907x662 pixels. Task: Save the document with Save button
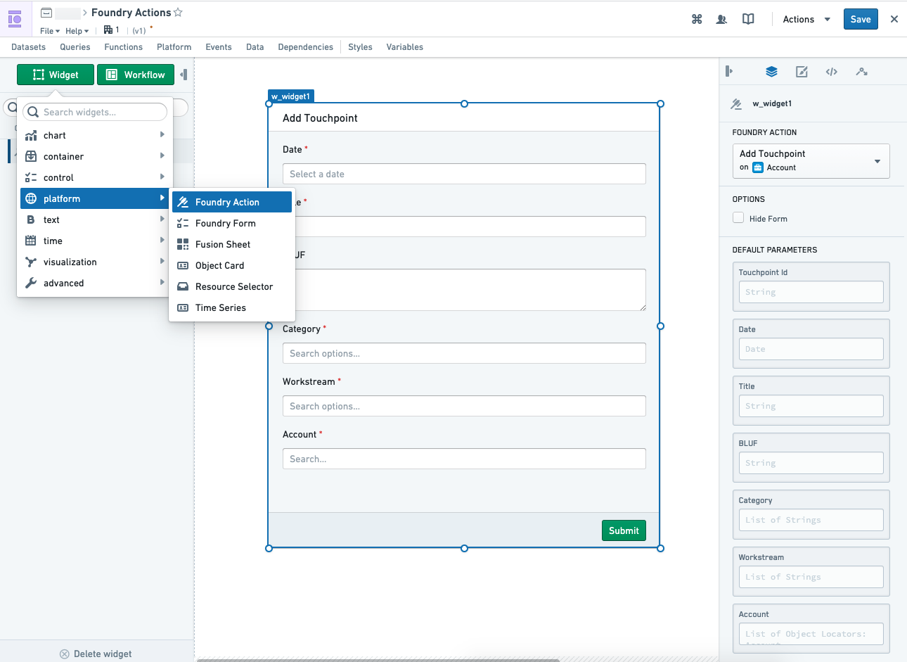[861, 19]
